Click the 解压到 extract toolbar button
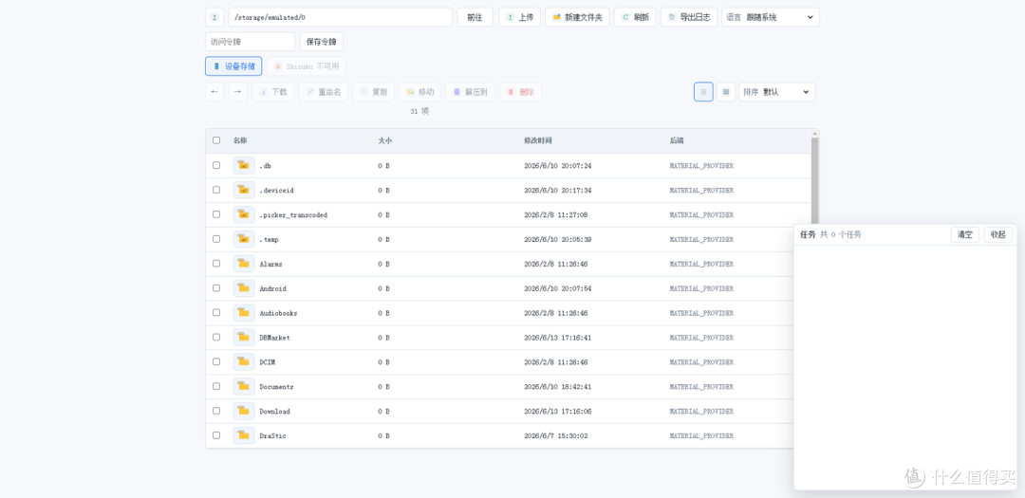 [470, 91]
